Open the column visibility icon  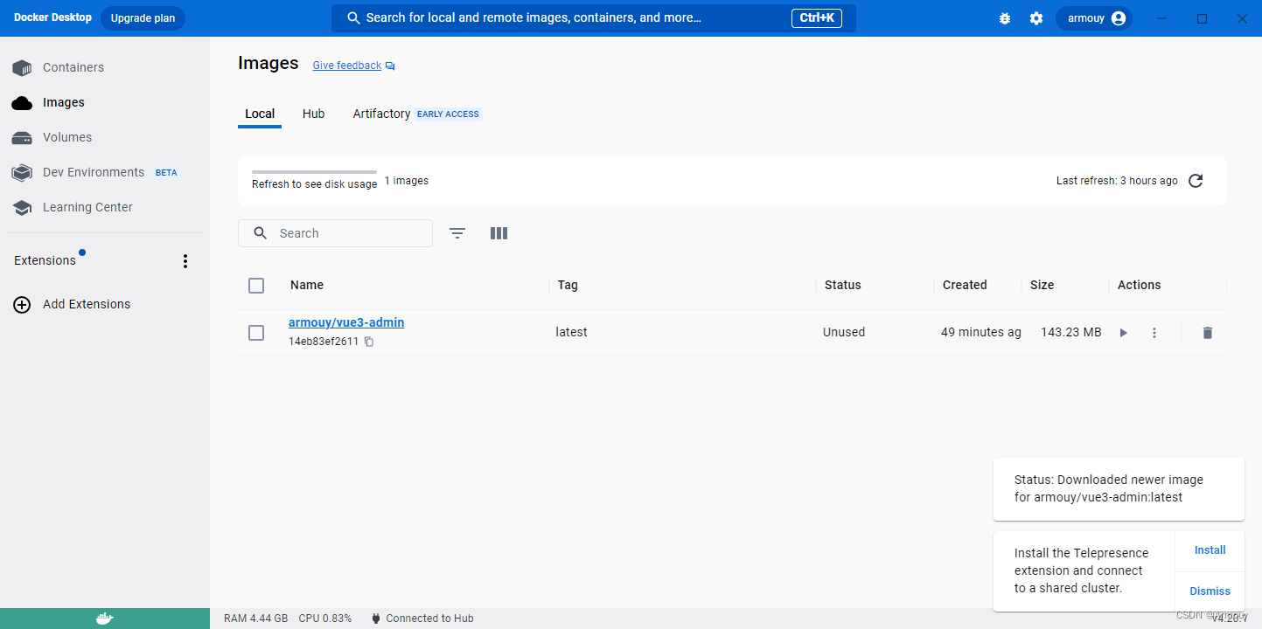(499, 233)
